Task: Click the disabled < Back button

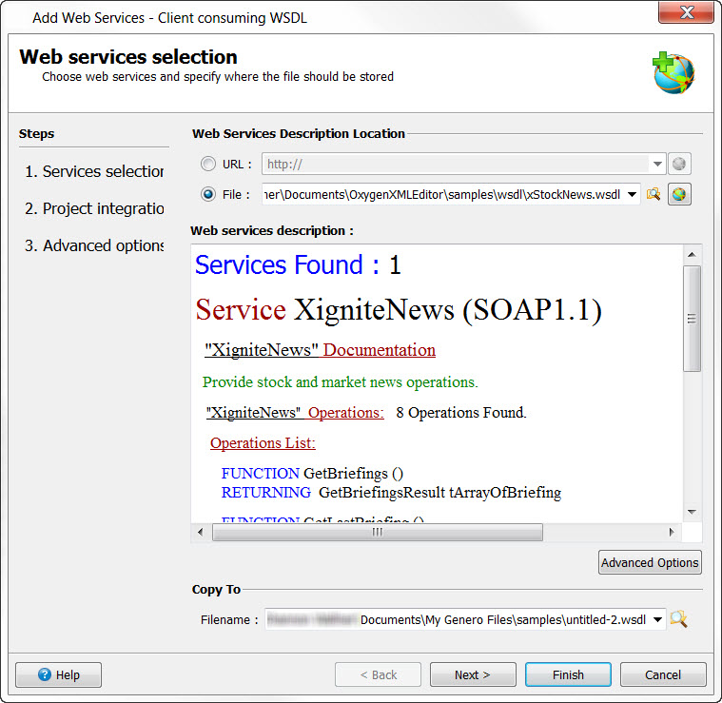Action: [378, 674]
